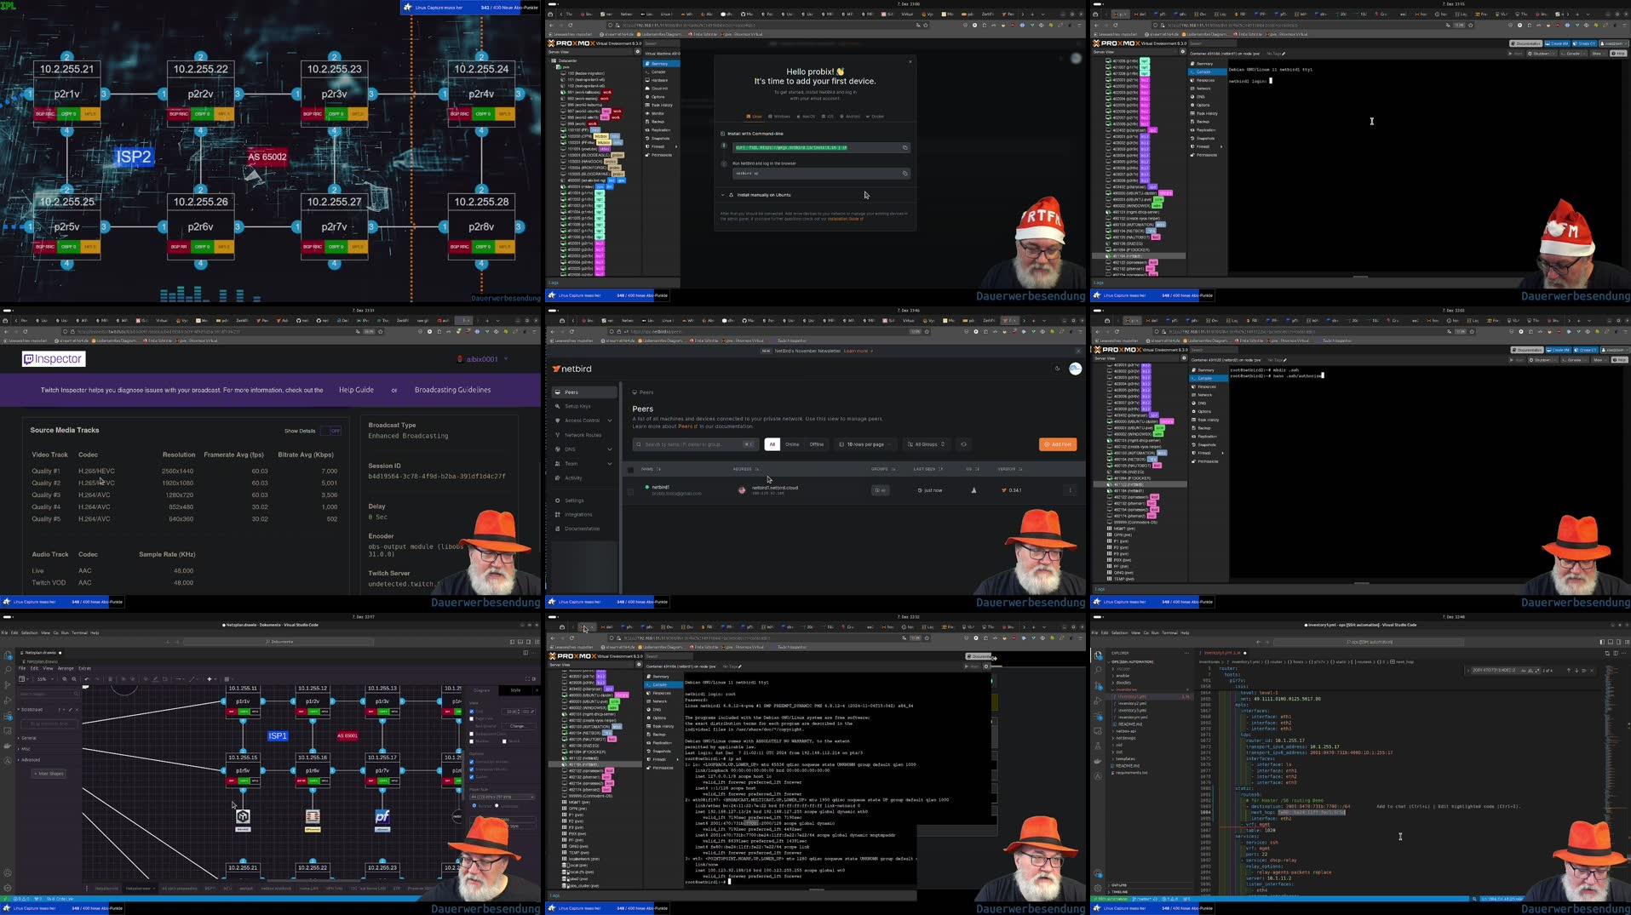The image size is (1631, 915).
Task: Open Broadcasting Guidelines link in Twitch Inspector
Action: (452, 390)
